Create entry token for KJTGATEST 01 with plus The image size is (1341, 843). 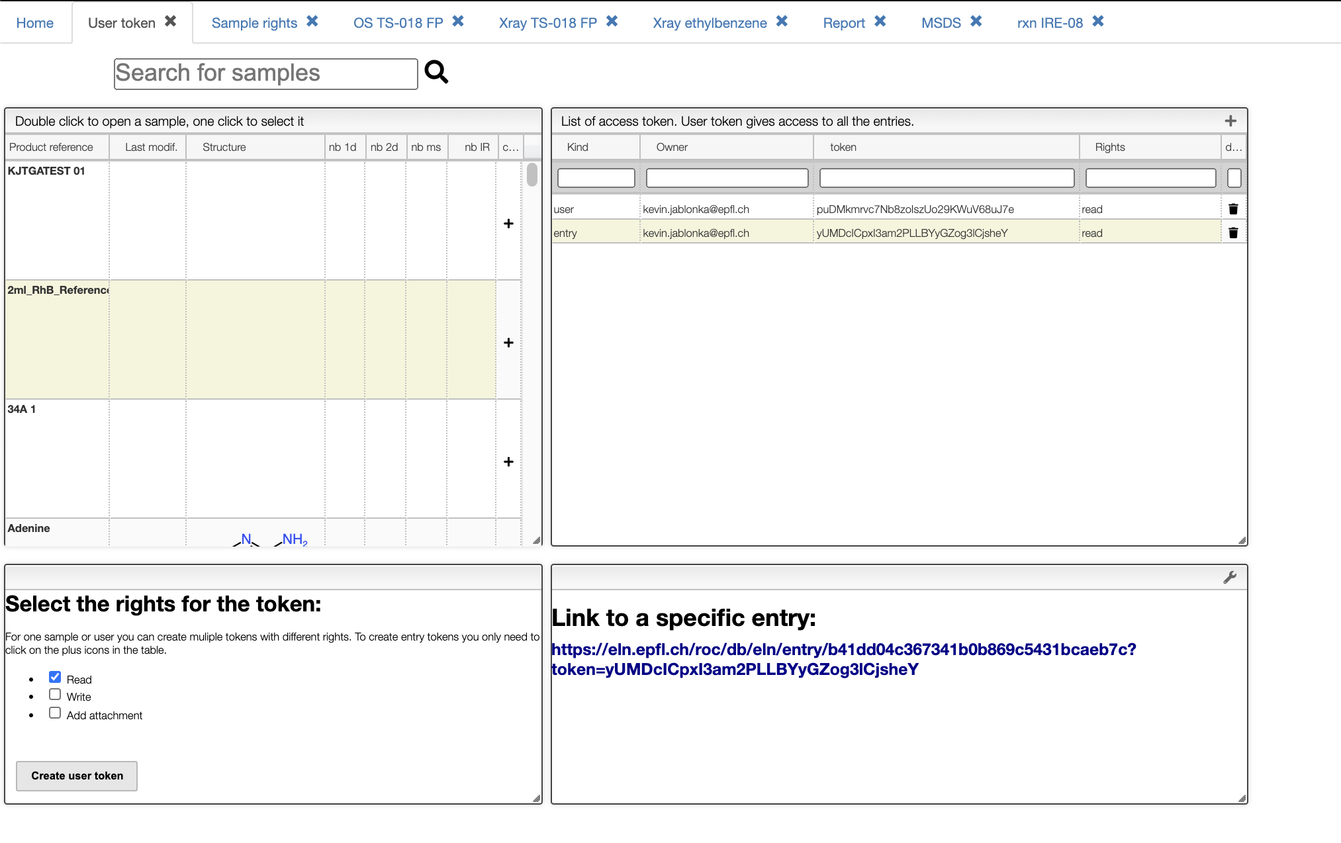(508, 224)
